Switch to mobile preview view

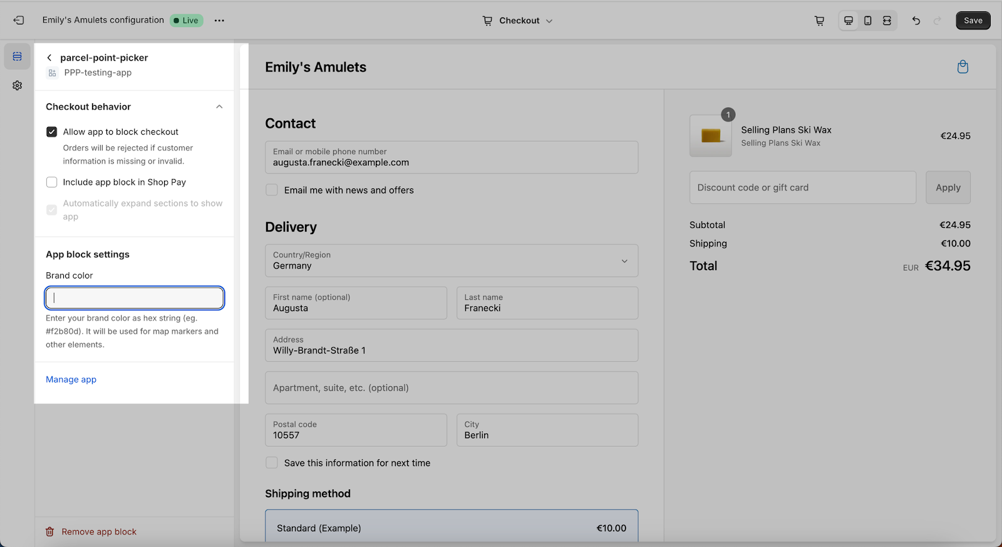(867, 21)
